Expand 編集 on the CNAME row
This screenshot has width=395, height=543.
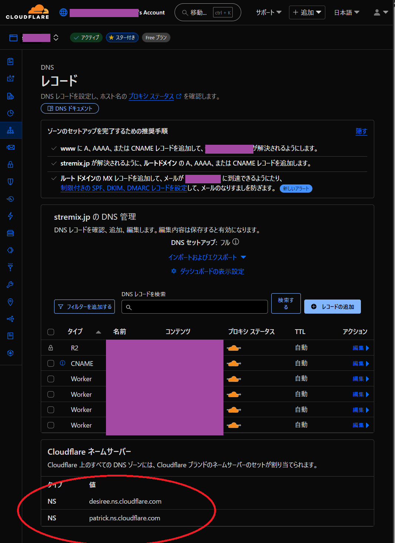coord(361,364)
